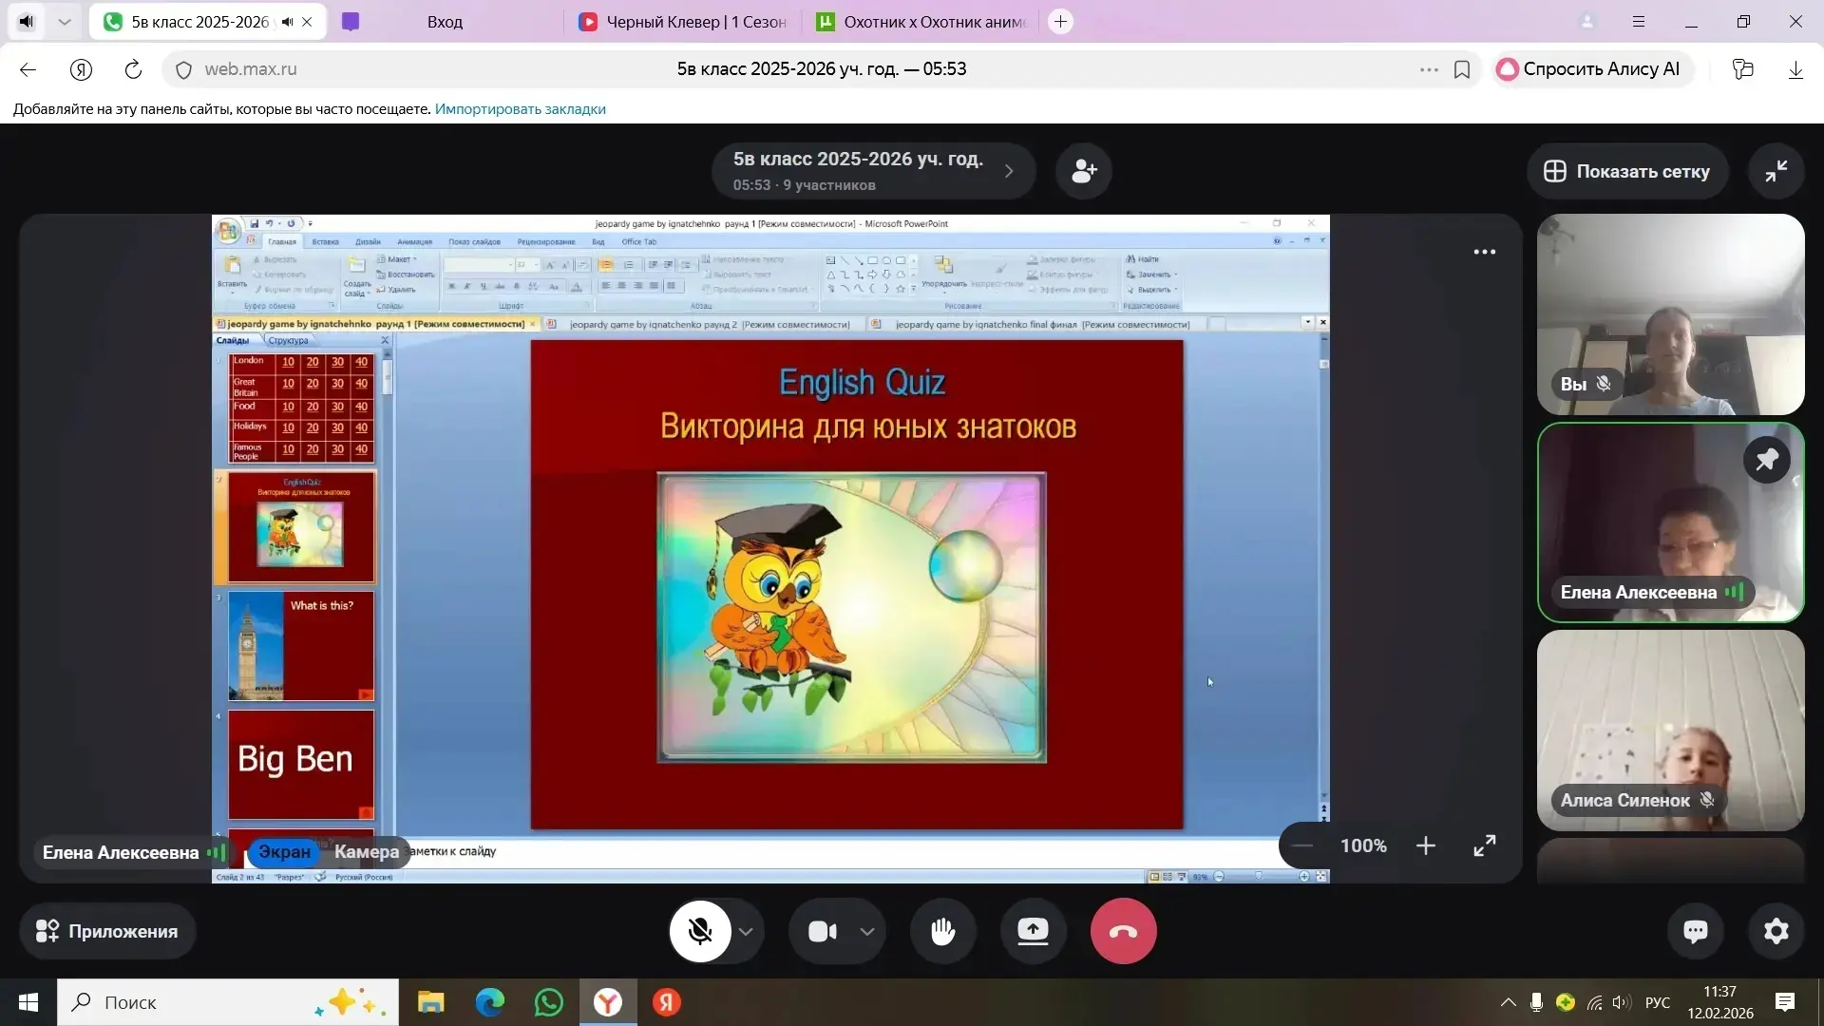This screenshot has height=1026, width=1824.
Task: Click the add participant icon
Action: coord(1084,171)
